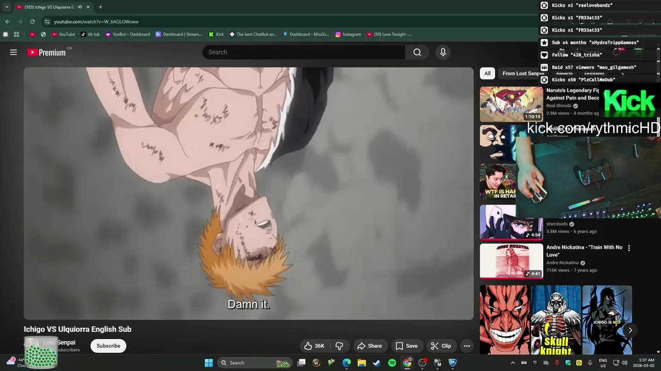This screenshot has width=661, height=371.
Task: Open network and volume quick settings
Action: pyautogui.click(x=622, y=363)
